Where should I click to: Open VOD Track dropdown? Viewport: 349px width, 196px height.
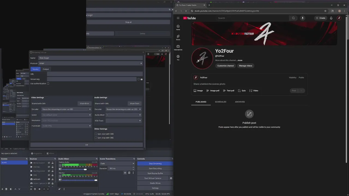coord(124,121)
